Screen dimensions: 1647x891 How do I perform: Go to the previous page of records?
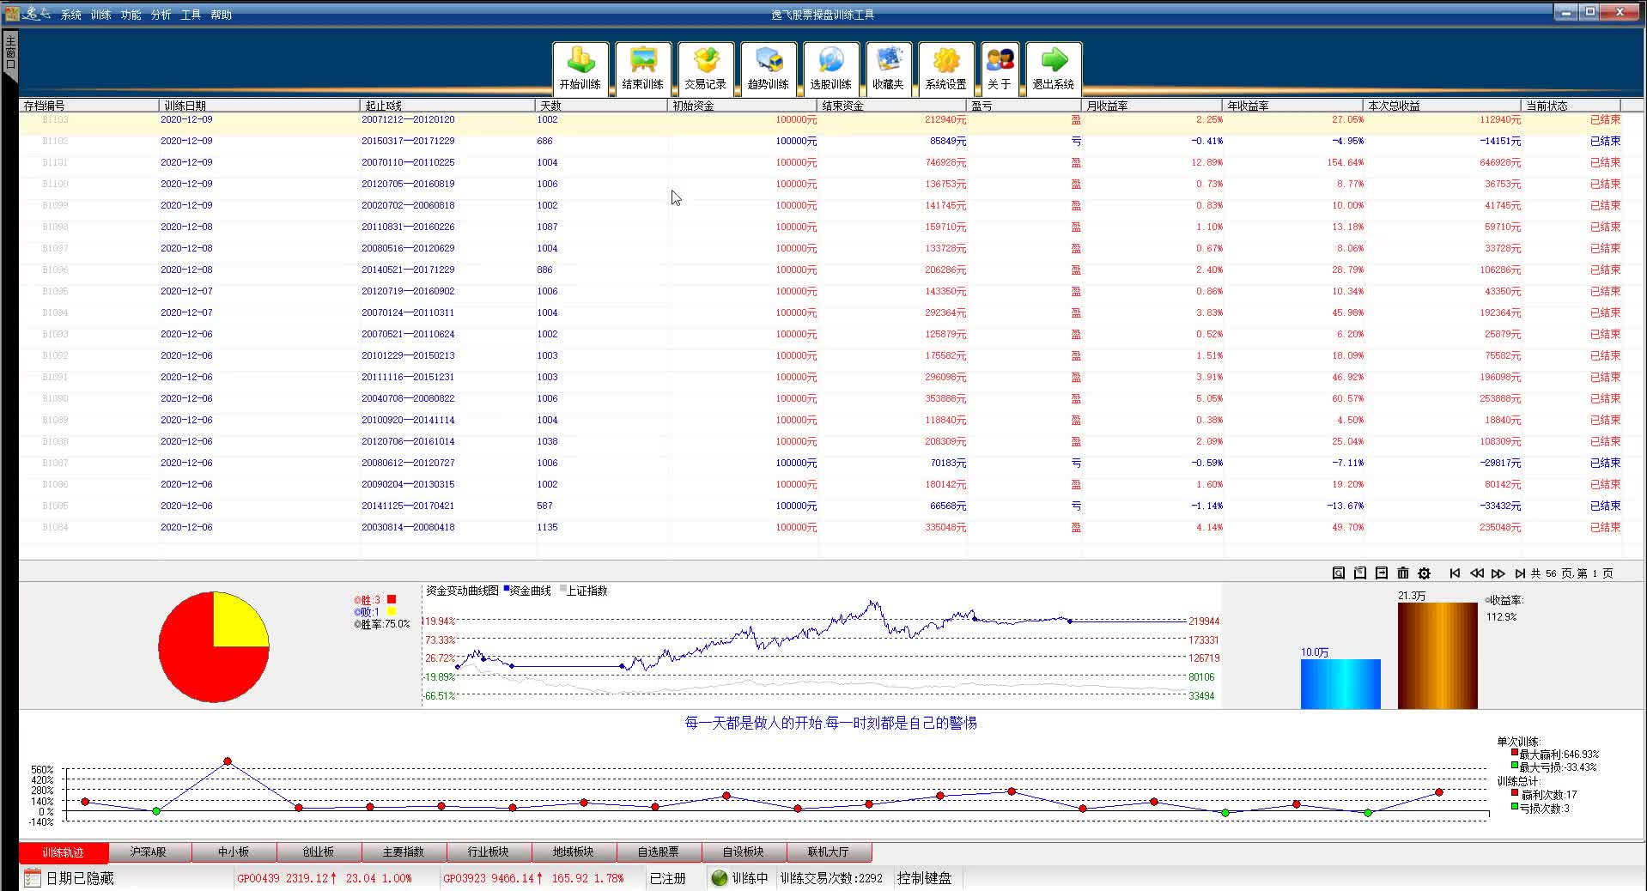pos(1477,573)
